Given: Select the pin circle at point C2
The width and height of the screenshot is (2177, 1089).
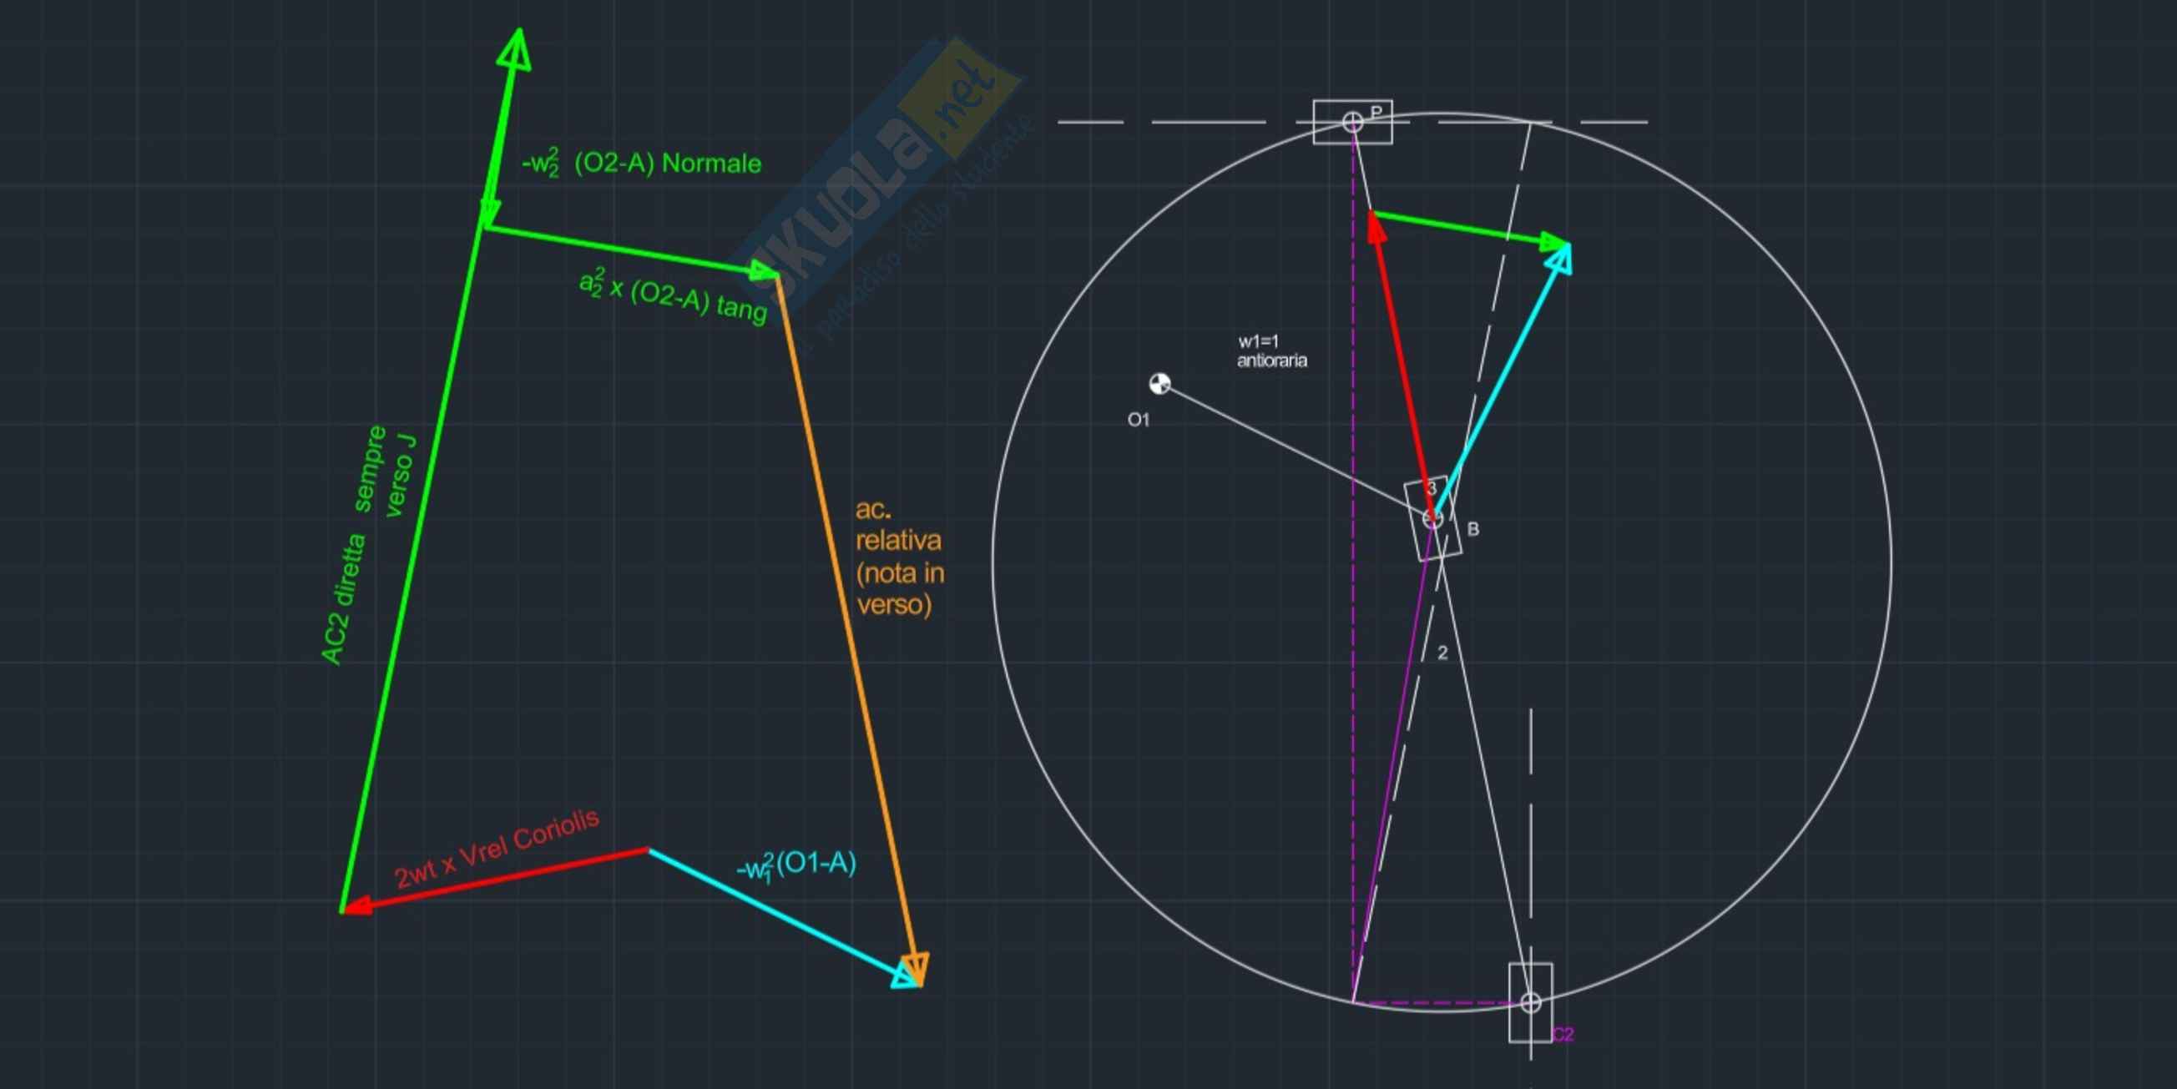Looking at the screenshot, I should pyautogui.click(x=1530, y=1002).
